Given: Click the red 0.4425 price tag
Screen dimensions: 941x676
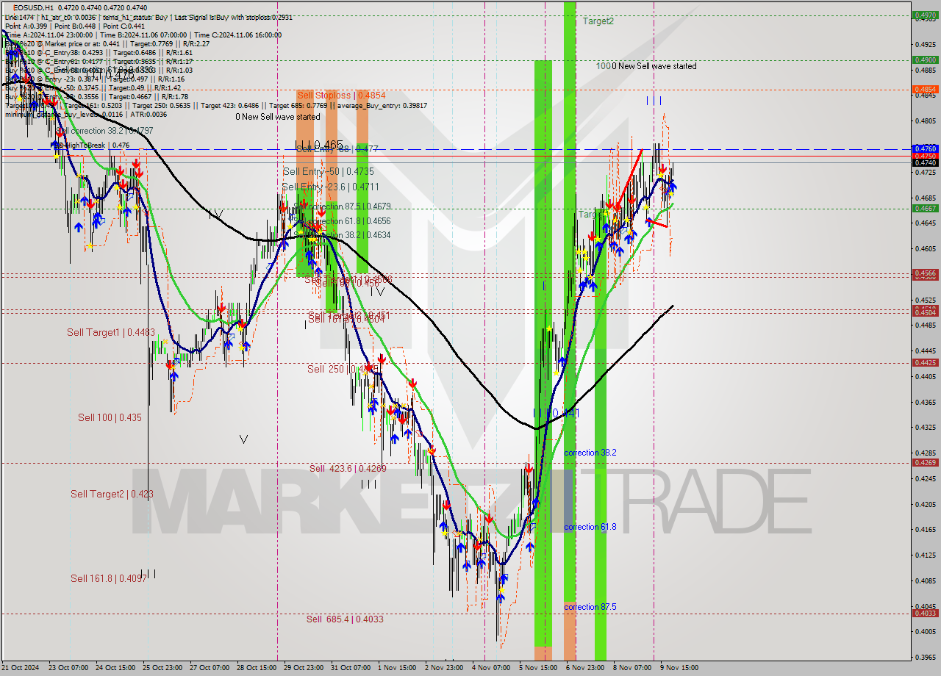Looking at the screenshot, I should point(924,362).
